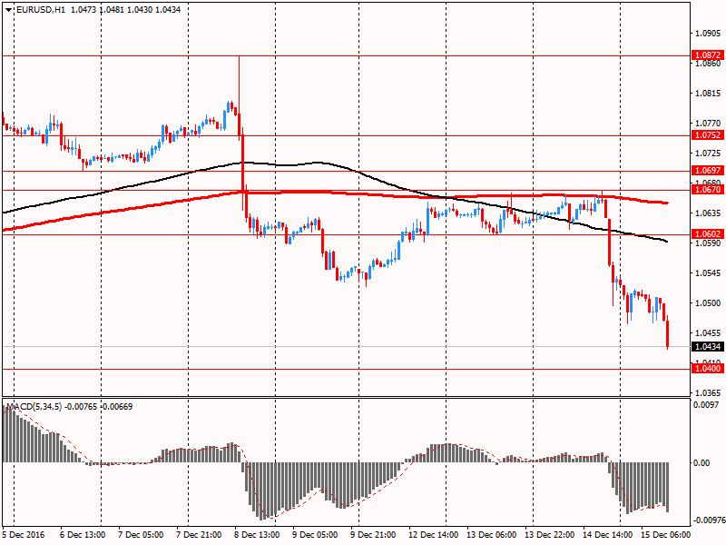Select the 13 Dec 06:00 time axis label
The width and height of the screenshot is (726, 545).
[x=491, y=535]
